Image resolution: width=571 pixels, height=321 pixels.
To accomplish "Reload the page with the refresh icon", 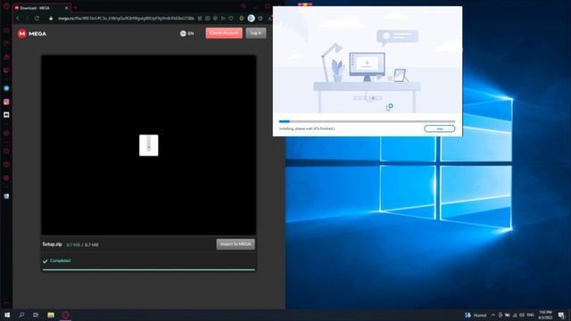I will (37, 18).
